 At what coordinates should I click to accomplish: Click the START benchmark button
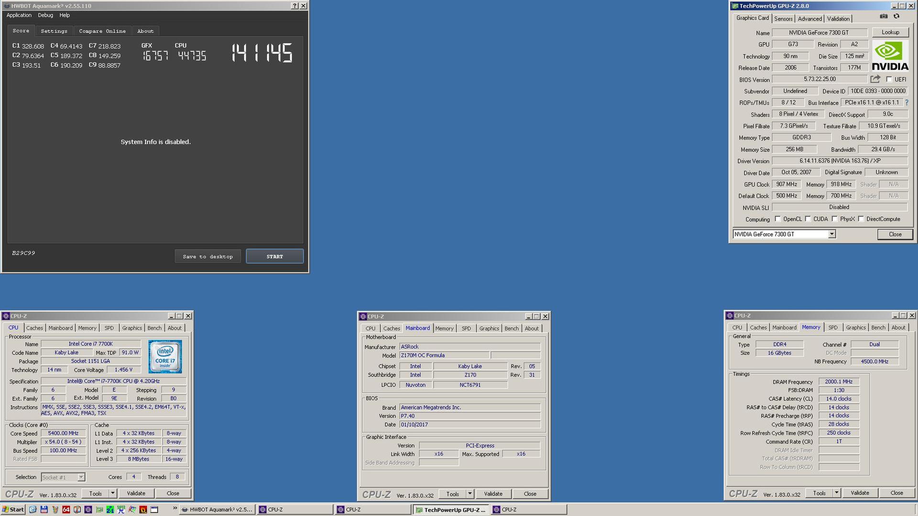tap(275, 257)
